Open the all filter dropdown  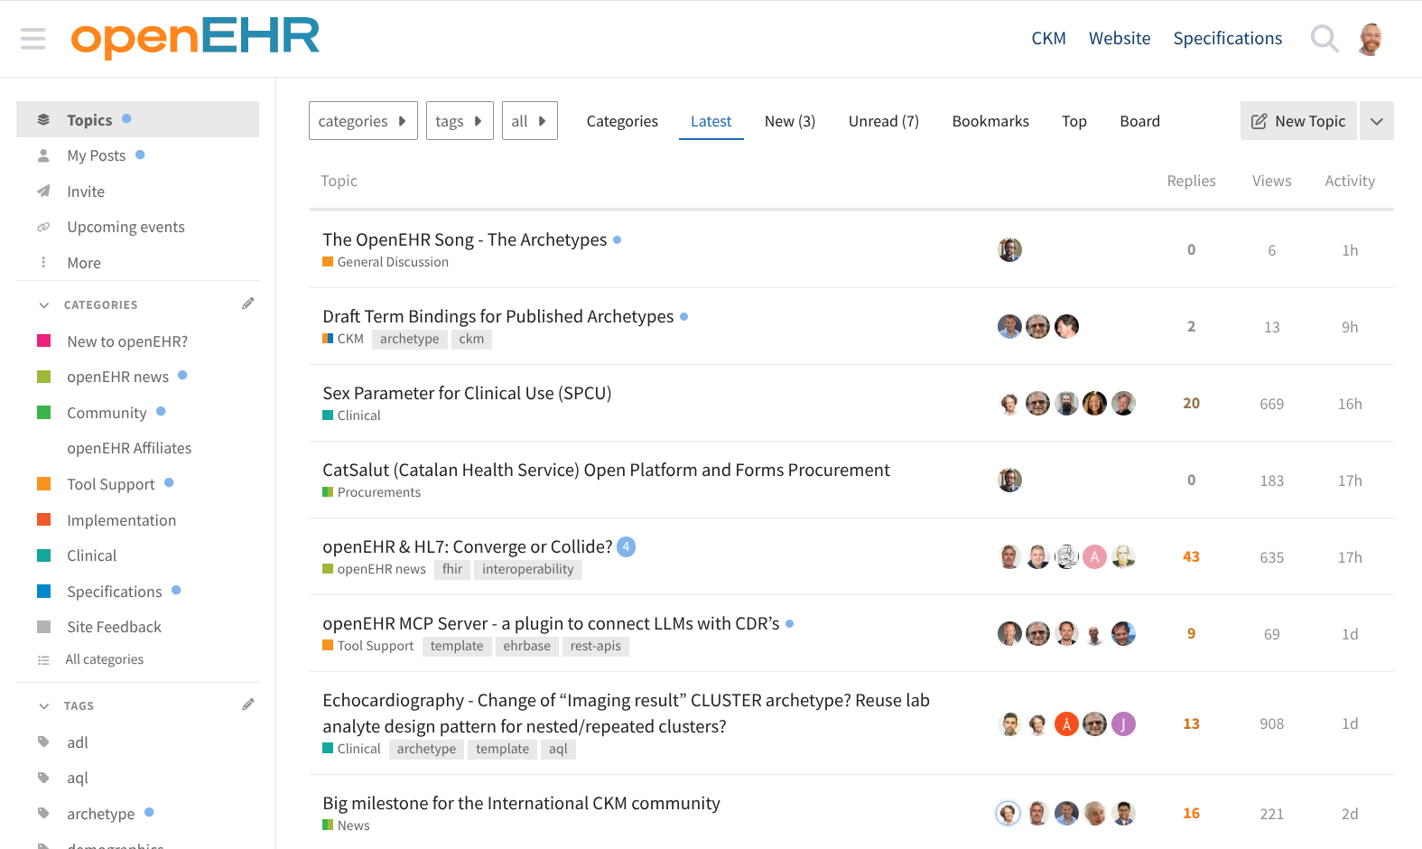(x=529, y=121)
